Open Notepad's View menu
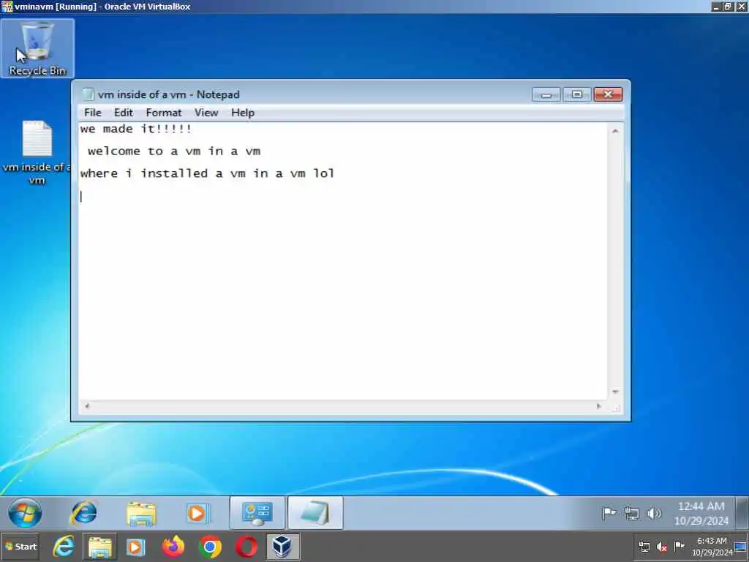This screenshot has width=749, height=562. (206, 113)
